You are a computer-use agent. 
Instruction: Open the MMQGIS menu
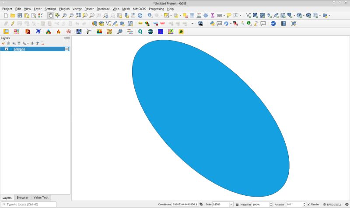click(139, 9)
